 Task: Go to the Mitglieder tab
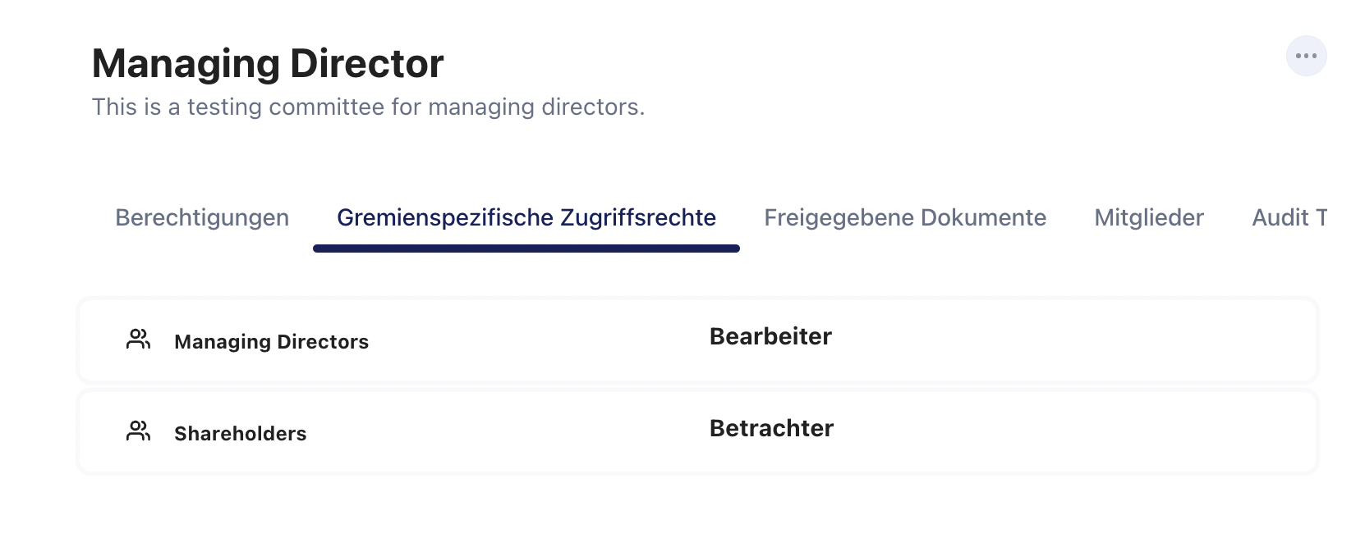click(x=1148, y=217)
